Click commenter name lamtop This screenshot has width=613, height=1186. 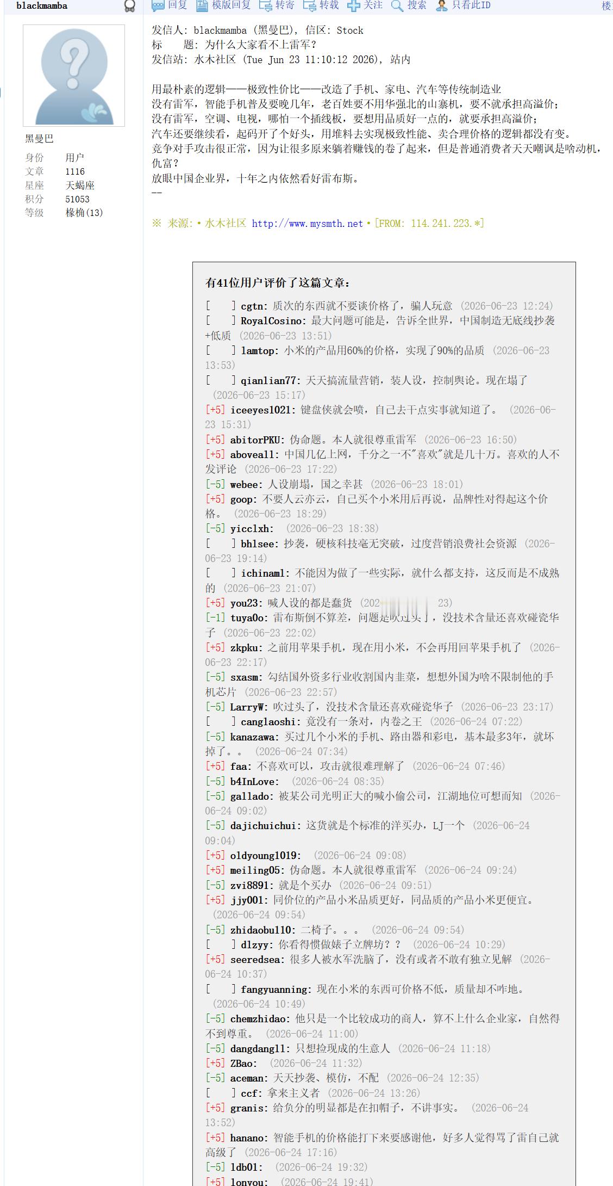pyautogui.click(x=258, y=351)
